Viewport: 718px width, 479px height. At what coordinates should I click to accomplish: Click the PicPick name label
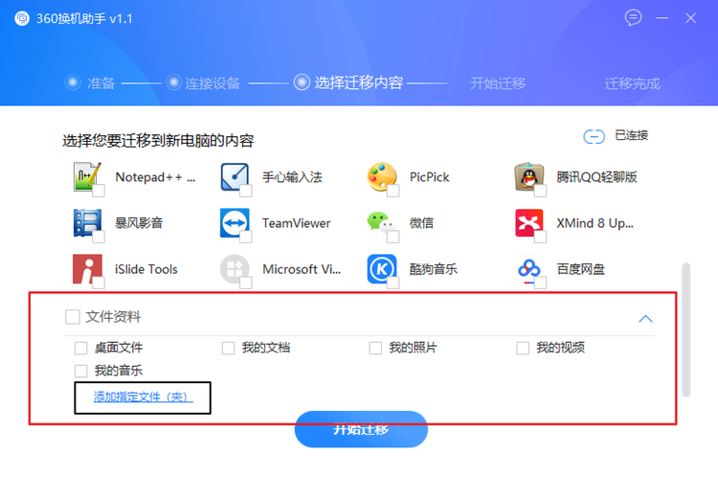point(430,177)
